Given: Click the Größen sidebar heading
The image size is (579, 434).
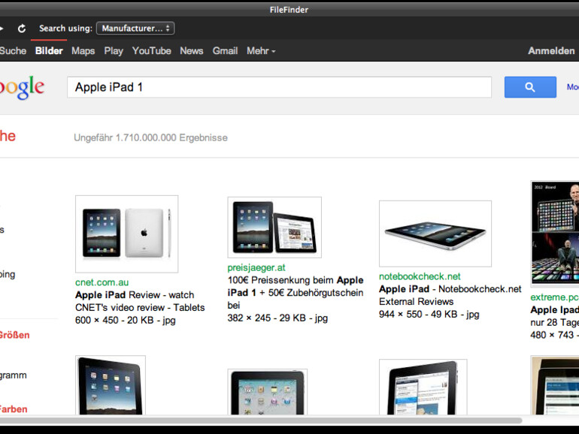Looking at the screenshot, I should 14,335.
